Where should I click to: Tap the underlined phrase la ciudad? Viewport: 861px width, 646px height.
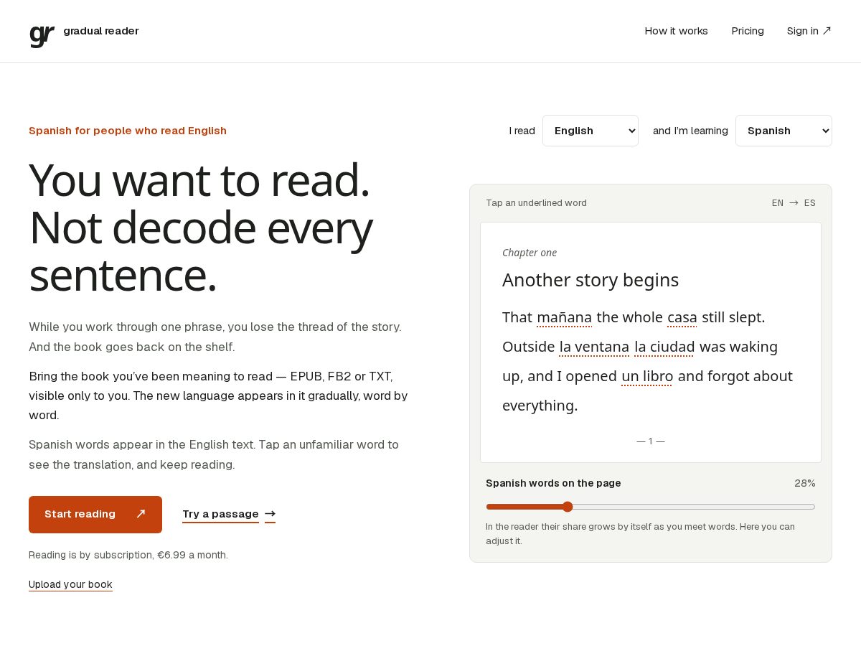click(x=664, y=347)
